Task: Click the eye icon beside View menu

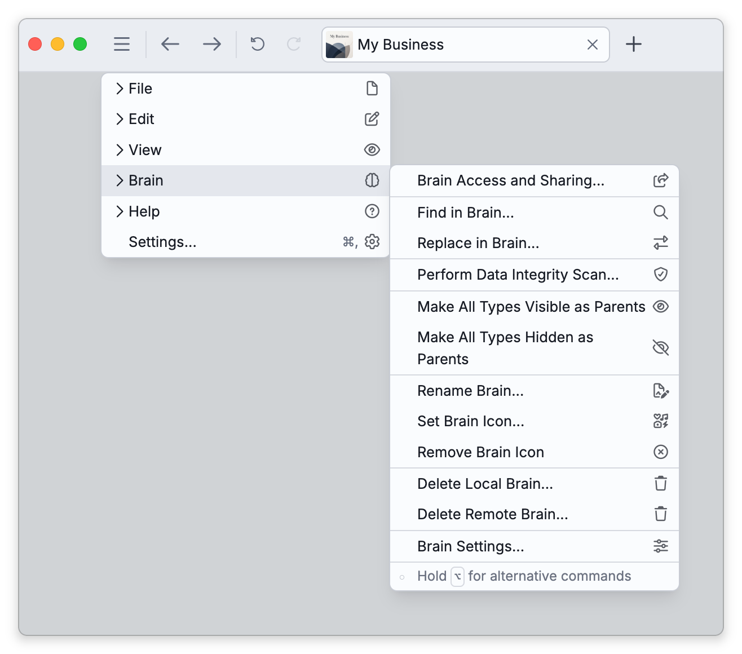Action: point(372,149)
